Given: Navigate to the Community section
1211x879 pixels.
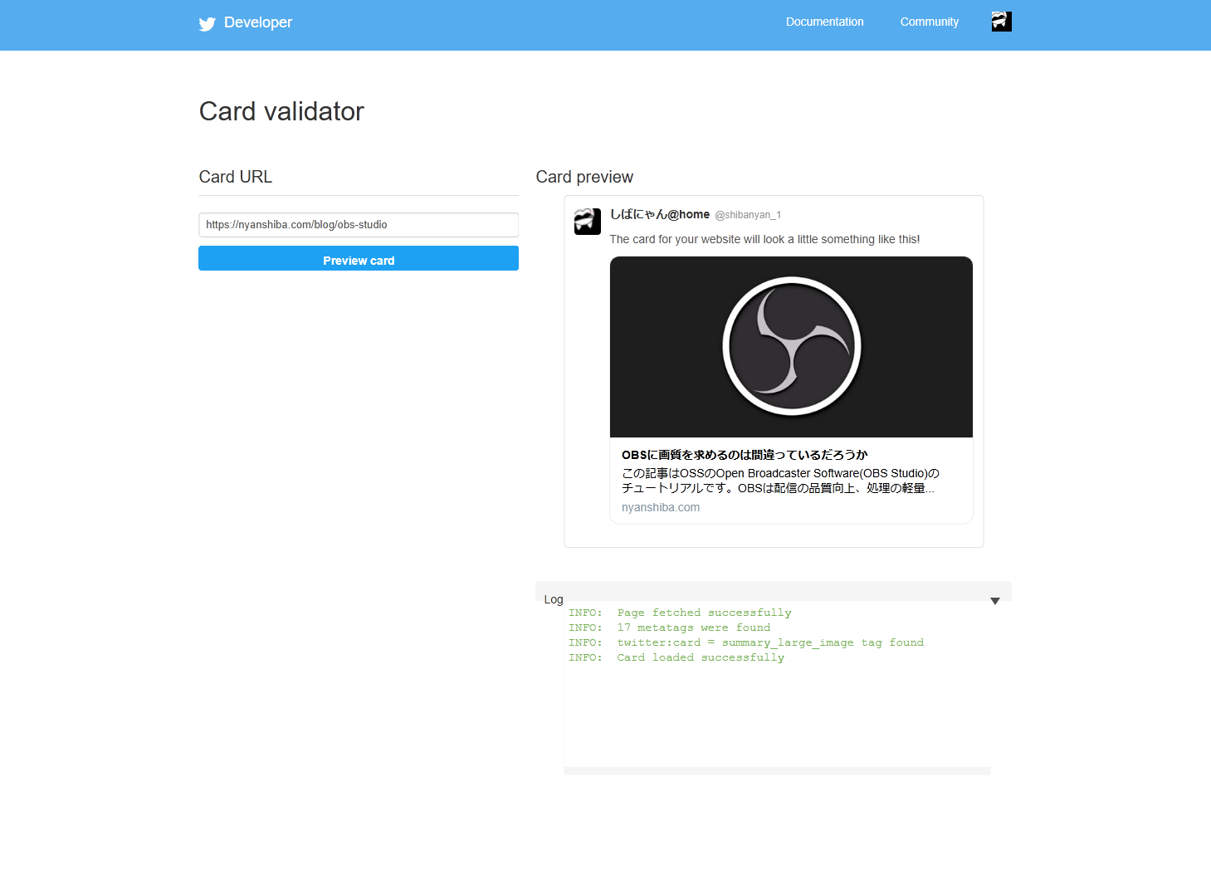Looking at the screenshot, I should pyautogui.click(x=929, y=22).
